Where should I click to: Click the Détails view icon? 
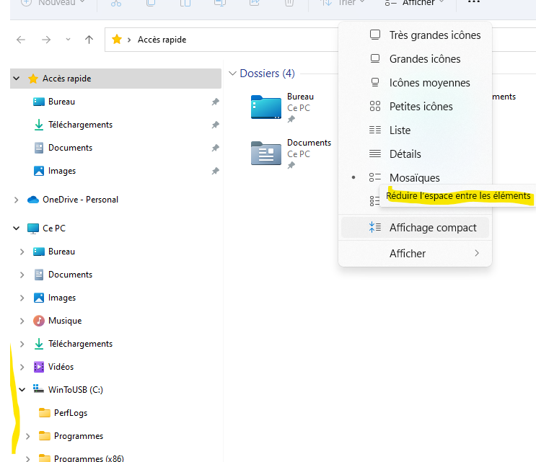click(375, 154)
